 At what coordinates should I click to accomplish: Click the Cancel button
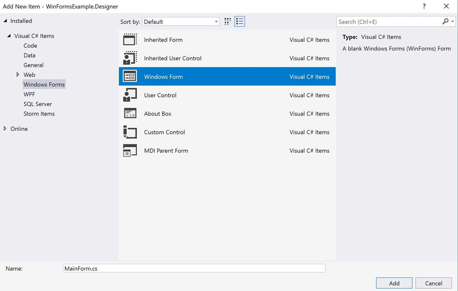pyautogui.click(x=433, y=283)
